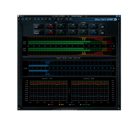138x124 pixels.
Task: Click the blue power-style first toolbar icon
Action: 23,19
